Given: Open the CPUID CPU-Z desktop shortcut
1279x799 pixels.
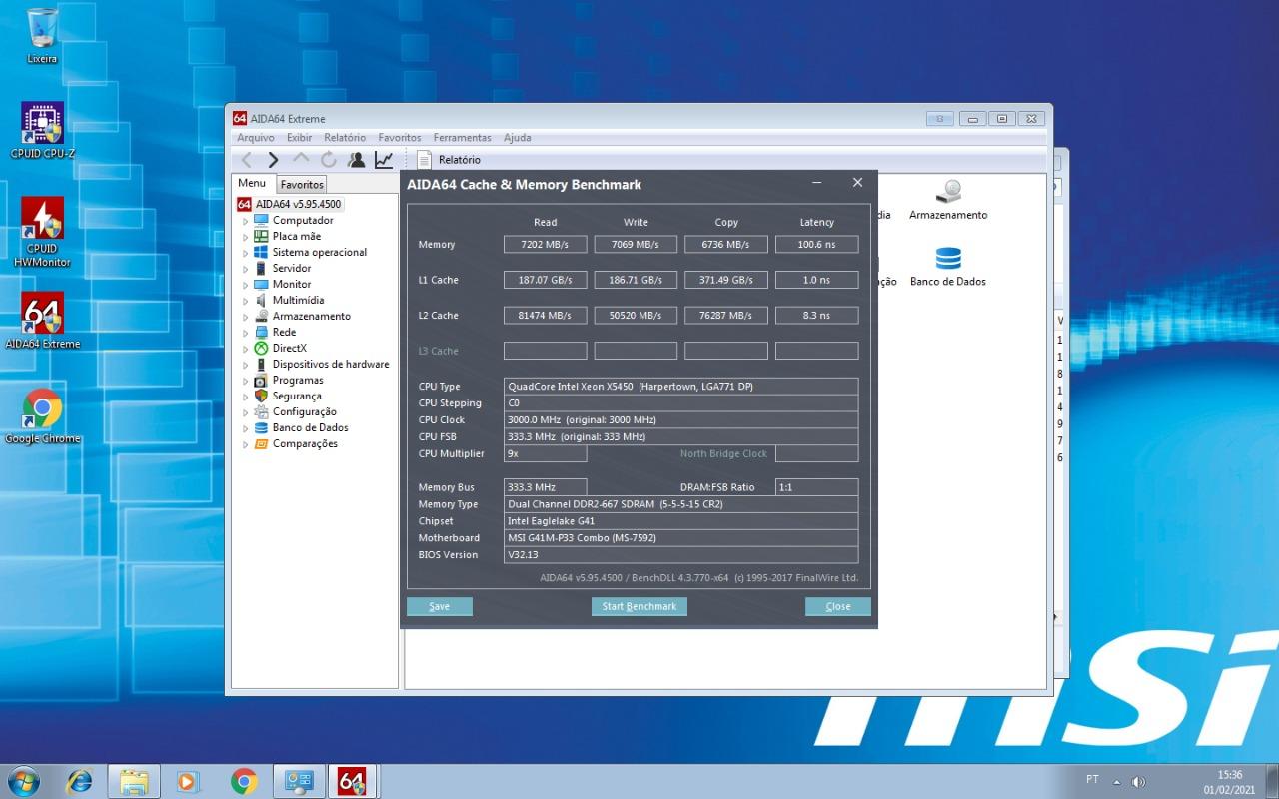Looking at the screenshot, I should click(x=43, y=131).
